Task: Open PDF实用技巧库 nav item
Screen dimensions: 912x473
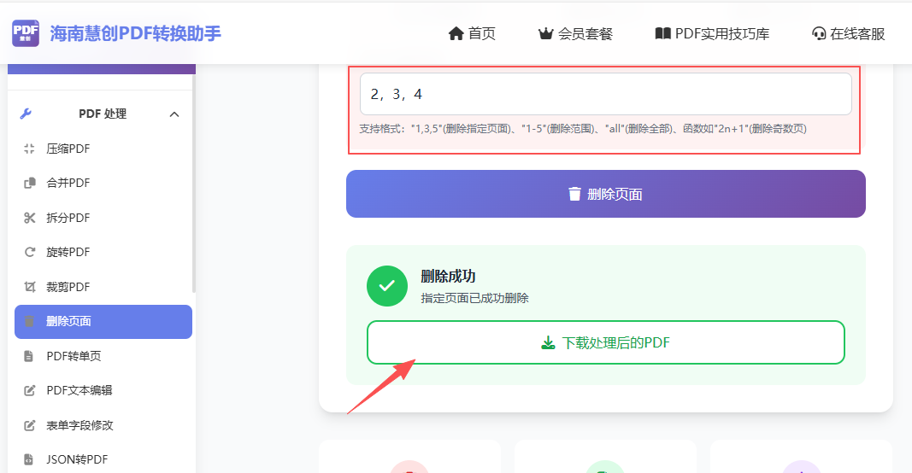Action: 721,33
